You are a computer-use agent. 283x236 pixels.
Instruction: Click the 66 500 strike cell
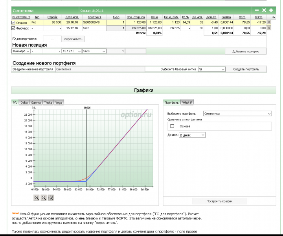pos(52,22)
